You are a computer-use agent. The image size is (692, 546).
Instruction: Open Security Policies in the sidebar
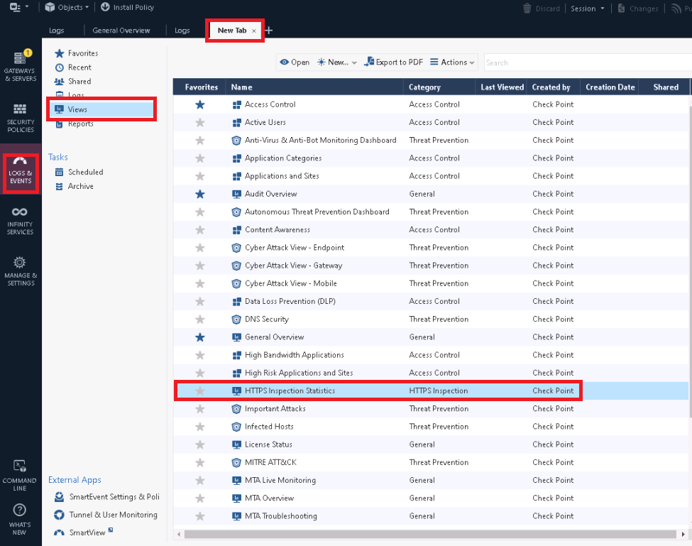click(x=21, y=118)
